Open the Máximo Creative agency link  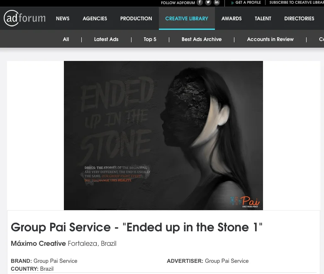click(38, 243)
